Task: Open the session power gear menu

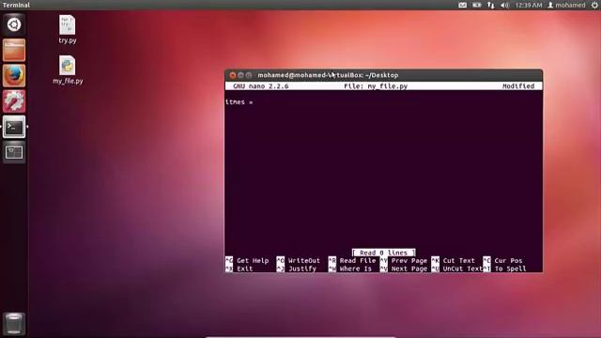Action: click(594, 5)
